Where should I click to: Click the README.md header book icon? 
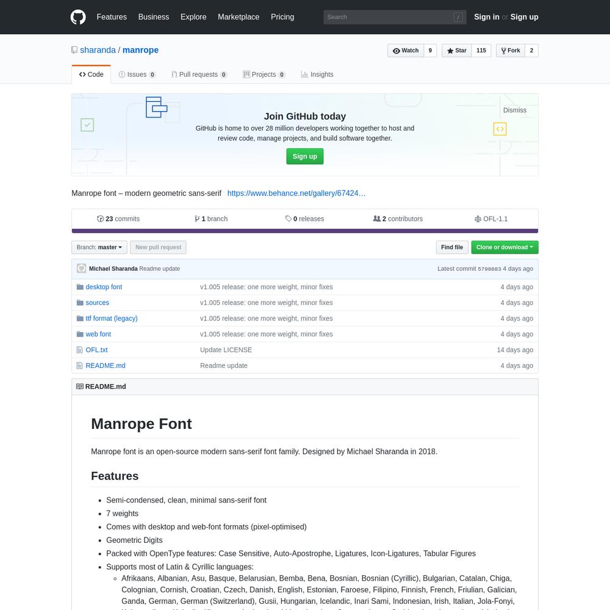click(80, 387)
